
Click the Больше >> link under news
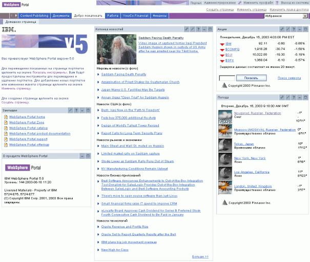[200, 256]
